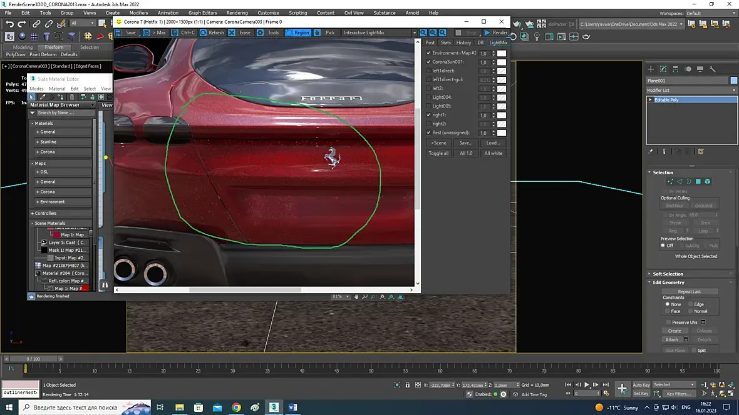Click the Toggle all button
Screen dimensions: 739x415
click(x=438, y=153)
